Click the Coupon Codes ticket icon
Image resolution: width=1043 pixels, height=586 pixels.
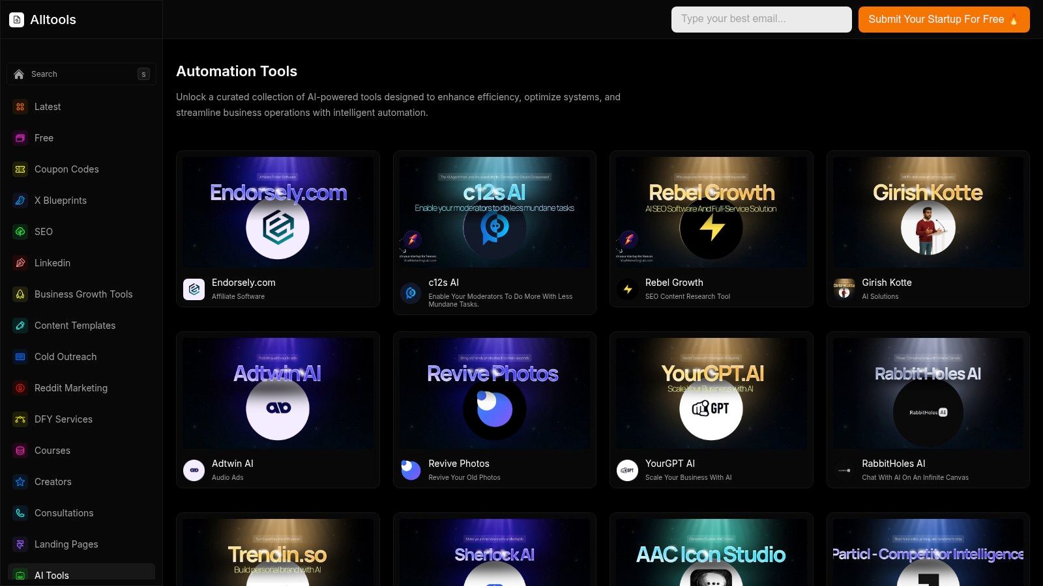(20, 169)
